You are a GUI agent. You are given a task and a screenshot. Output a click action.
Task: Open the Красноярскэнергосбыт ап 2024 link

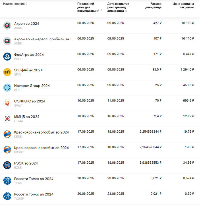[x=41, y=148]
